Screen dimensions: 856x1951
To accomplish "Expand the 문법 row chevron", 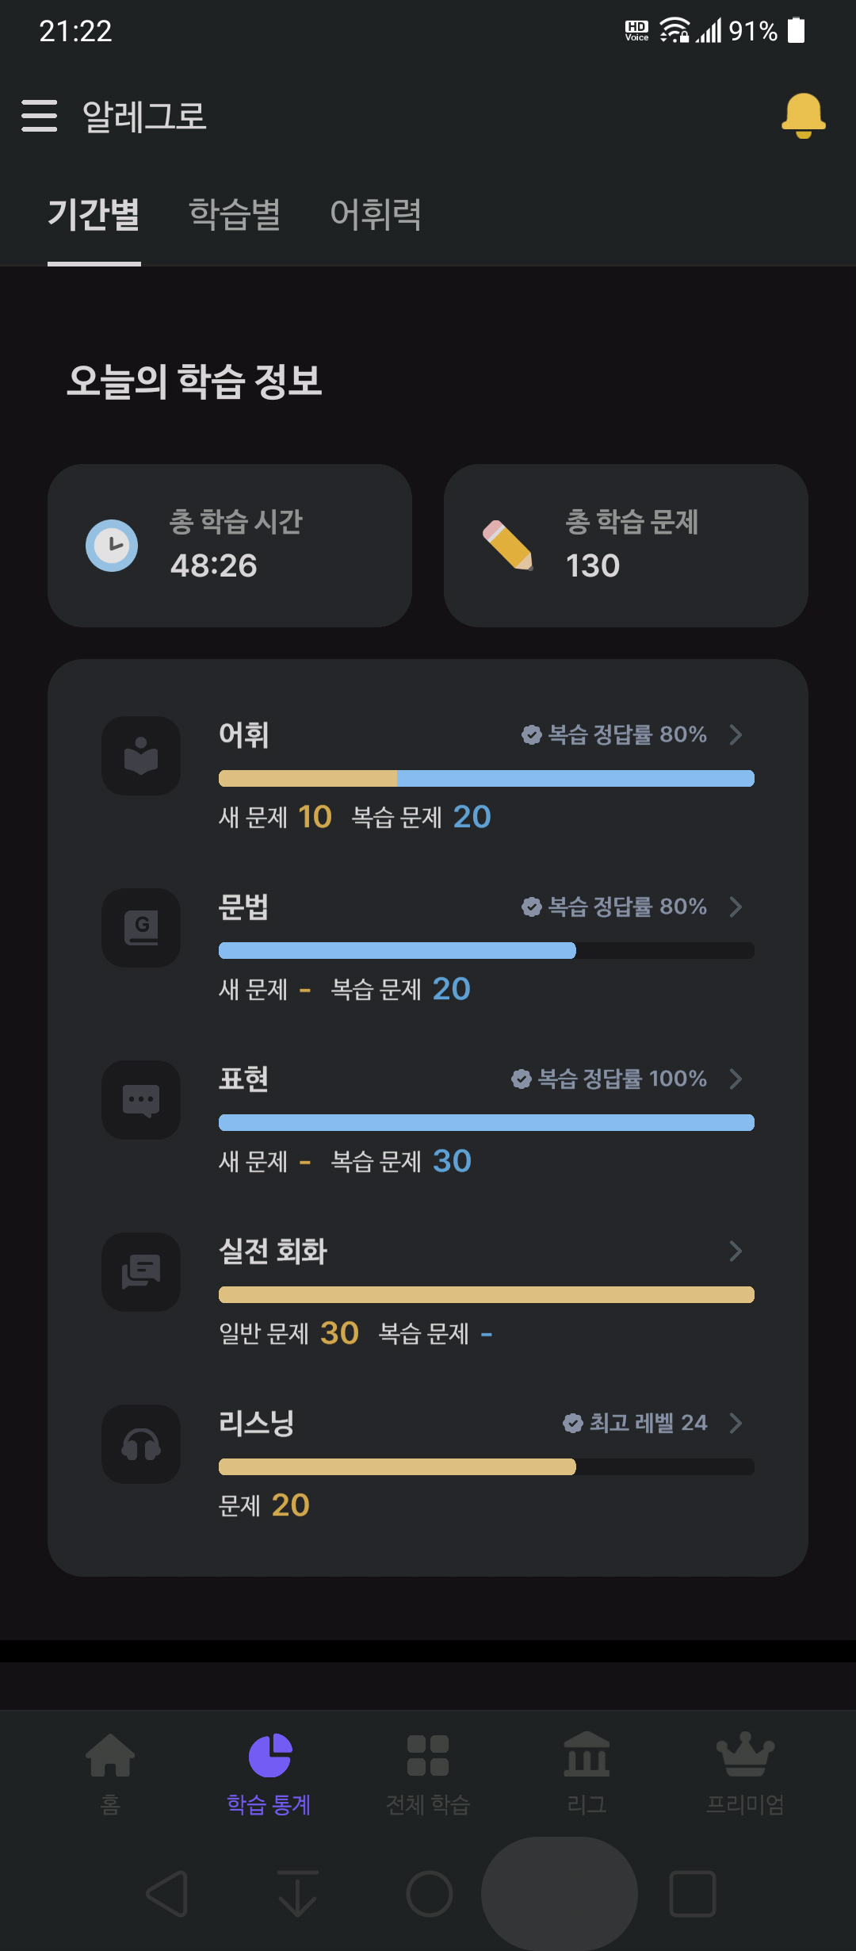I will pos(736,907).
